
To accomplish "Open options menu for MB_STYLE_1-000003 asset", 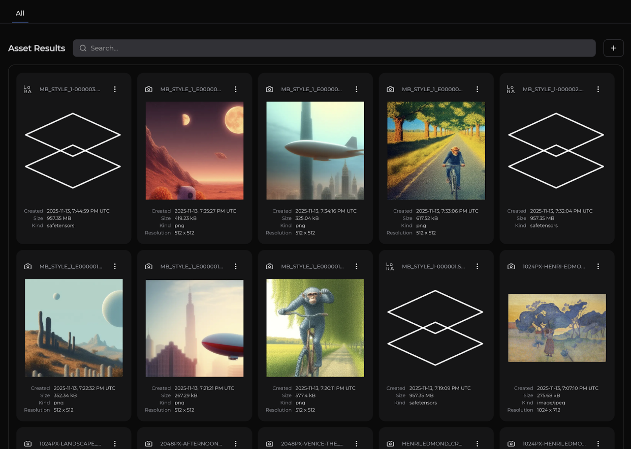I will (x=115, y=89).
